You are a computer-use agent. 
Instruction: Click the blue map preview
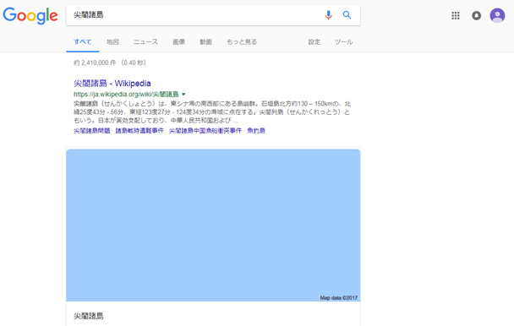click(x=213, y=225)
